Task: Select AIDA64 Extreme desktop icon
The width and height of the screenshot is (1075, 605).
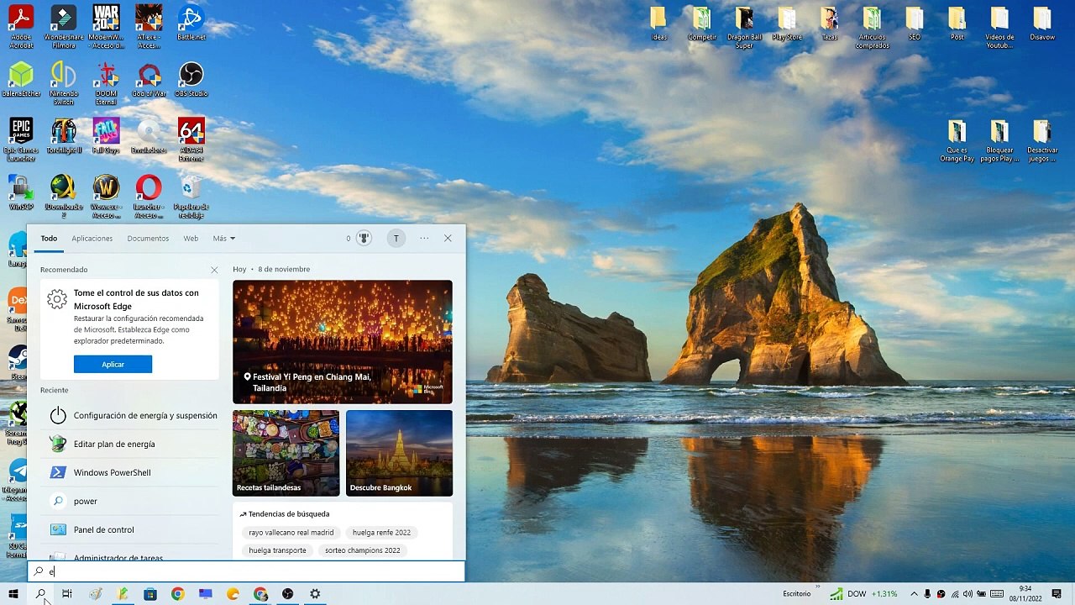Action: tap(191, 140)
